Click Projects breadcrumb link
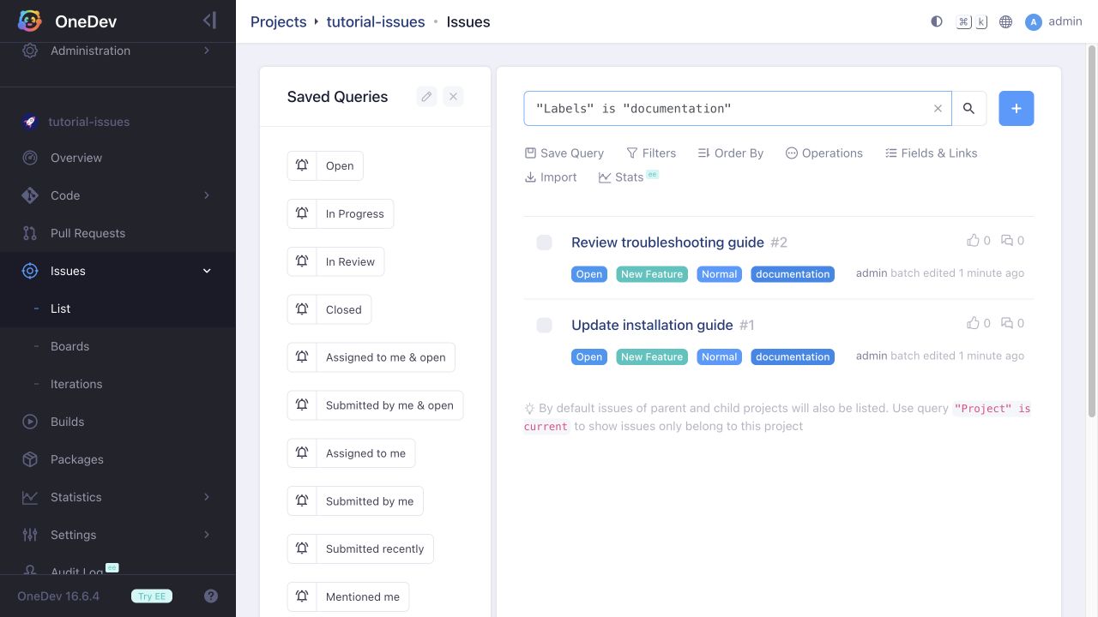Screen dimensions: 1098x617 278,21
